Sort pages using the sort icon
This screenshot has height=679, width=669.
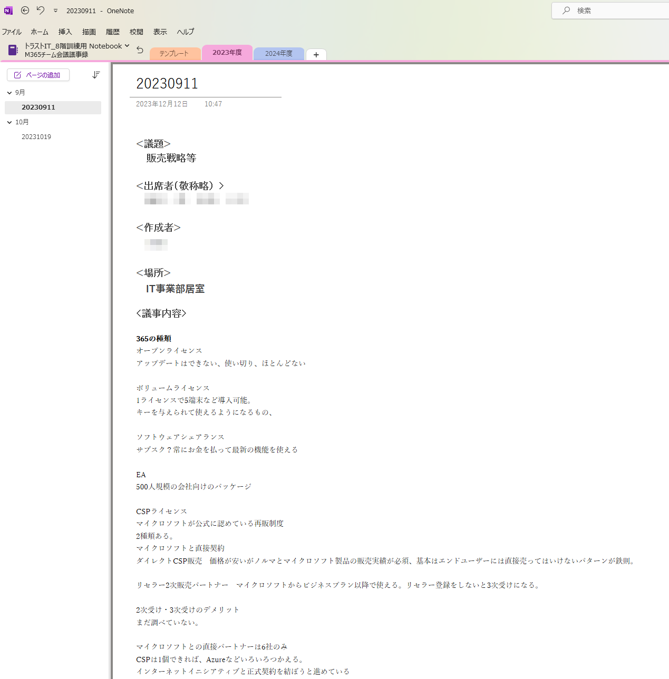(x=96, y=75)
